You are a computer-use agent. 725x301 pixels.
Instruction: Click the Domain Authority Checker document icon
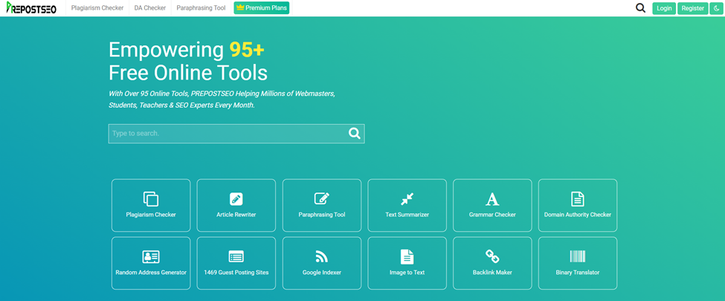578,199
